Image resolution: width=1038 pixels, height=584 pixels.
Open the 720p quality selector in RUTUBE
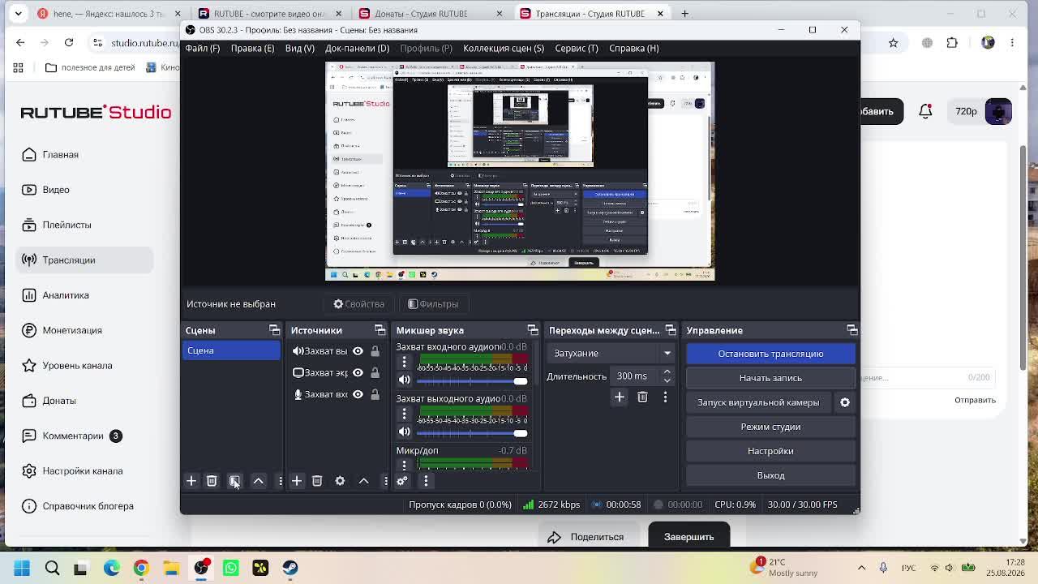pyautogui.click(x=966, y=112)
